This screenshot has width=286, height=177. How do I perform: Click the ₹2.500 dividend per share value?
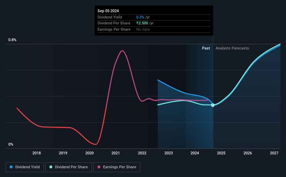[142, 23]
